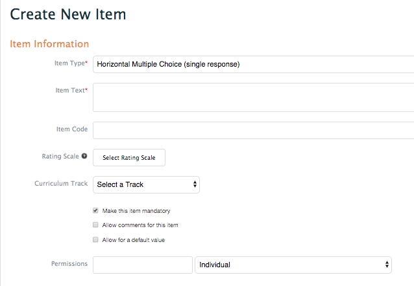Click the Permissions text field

142,265
